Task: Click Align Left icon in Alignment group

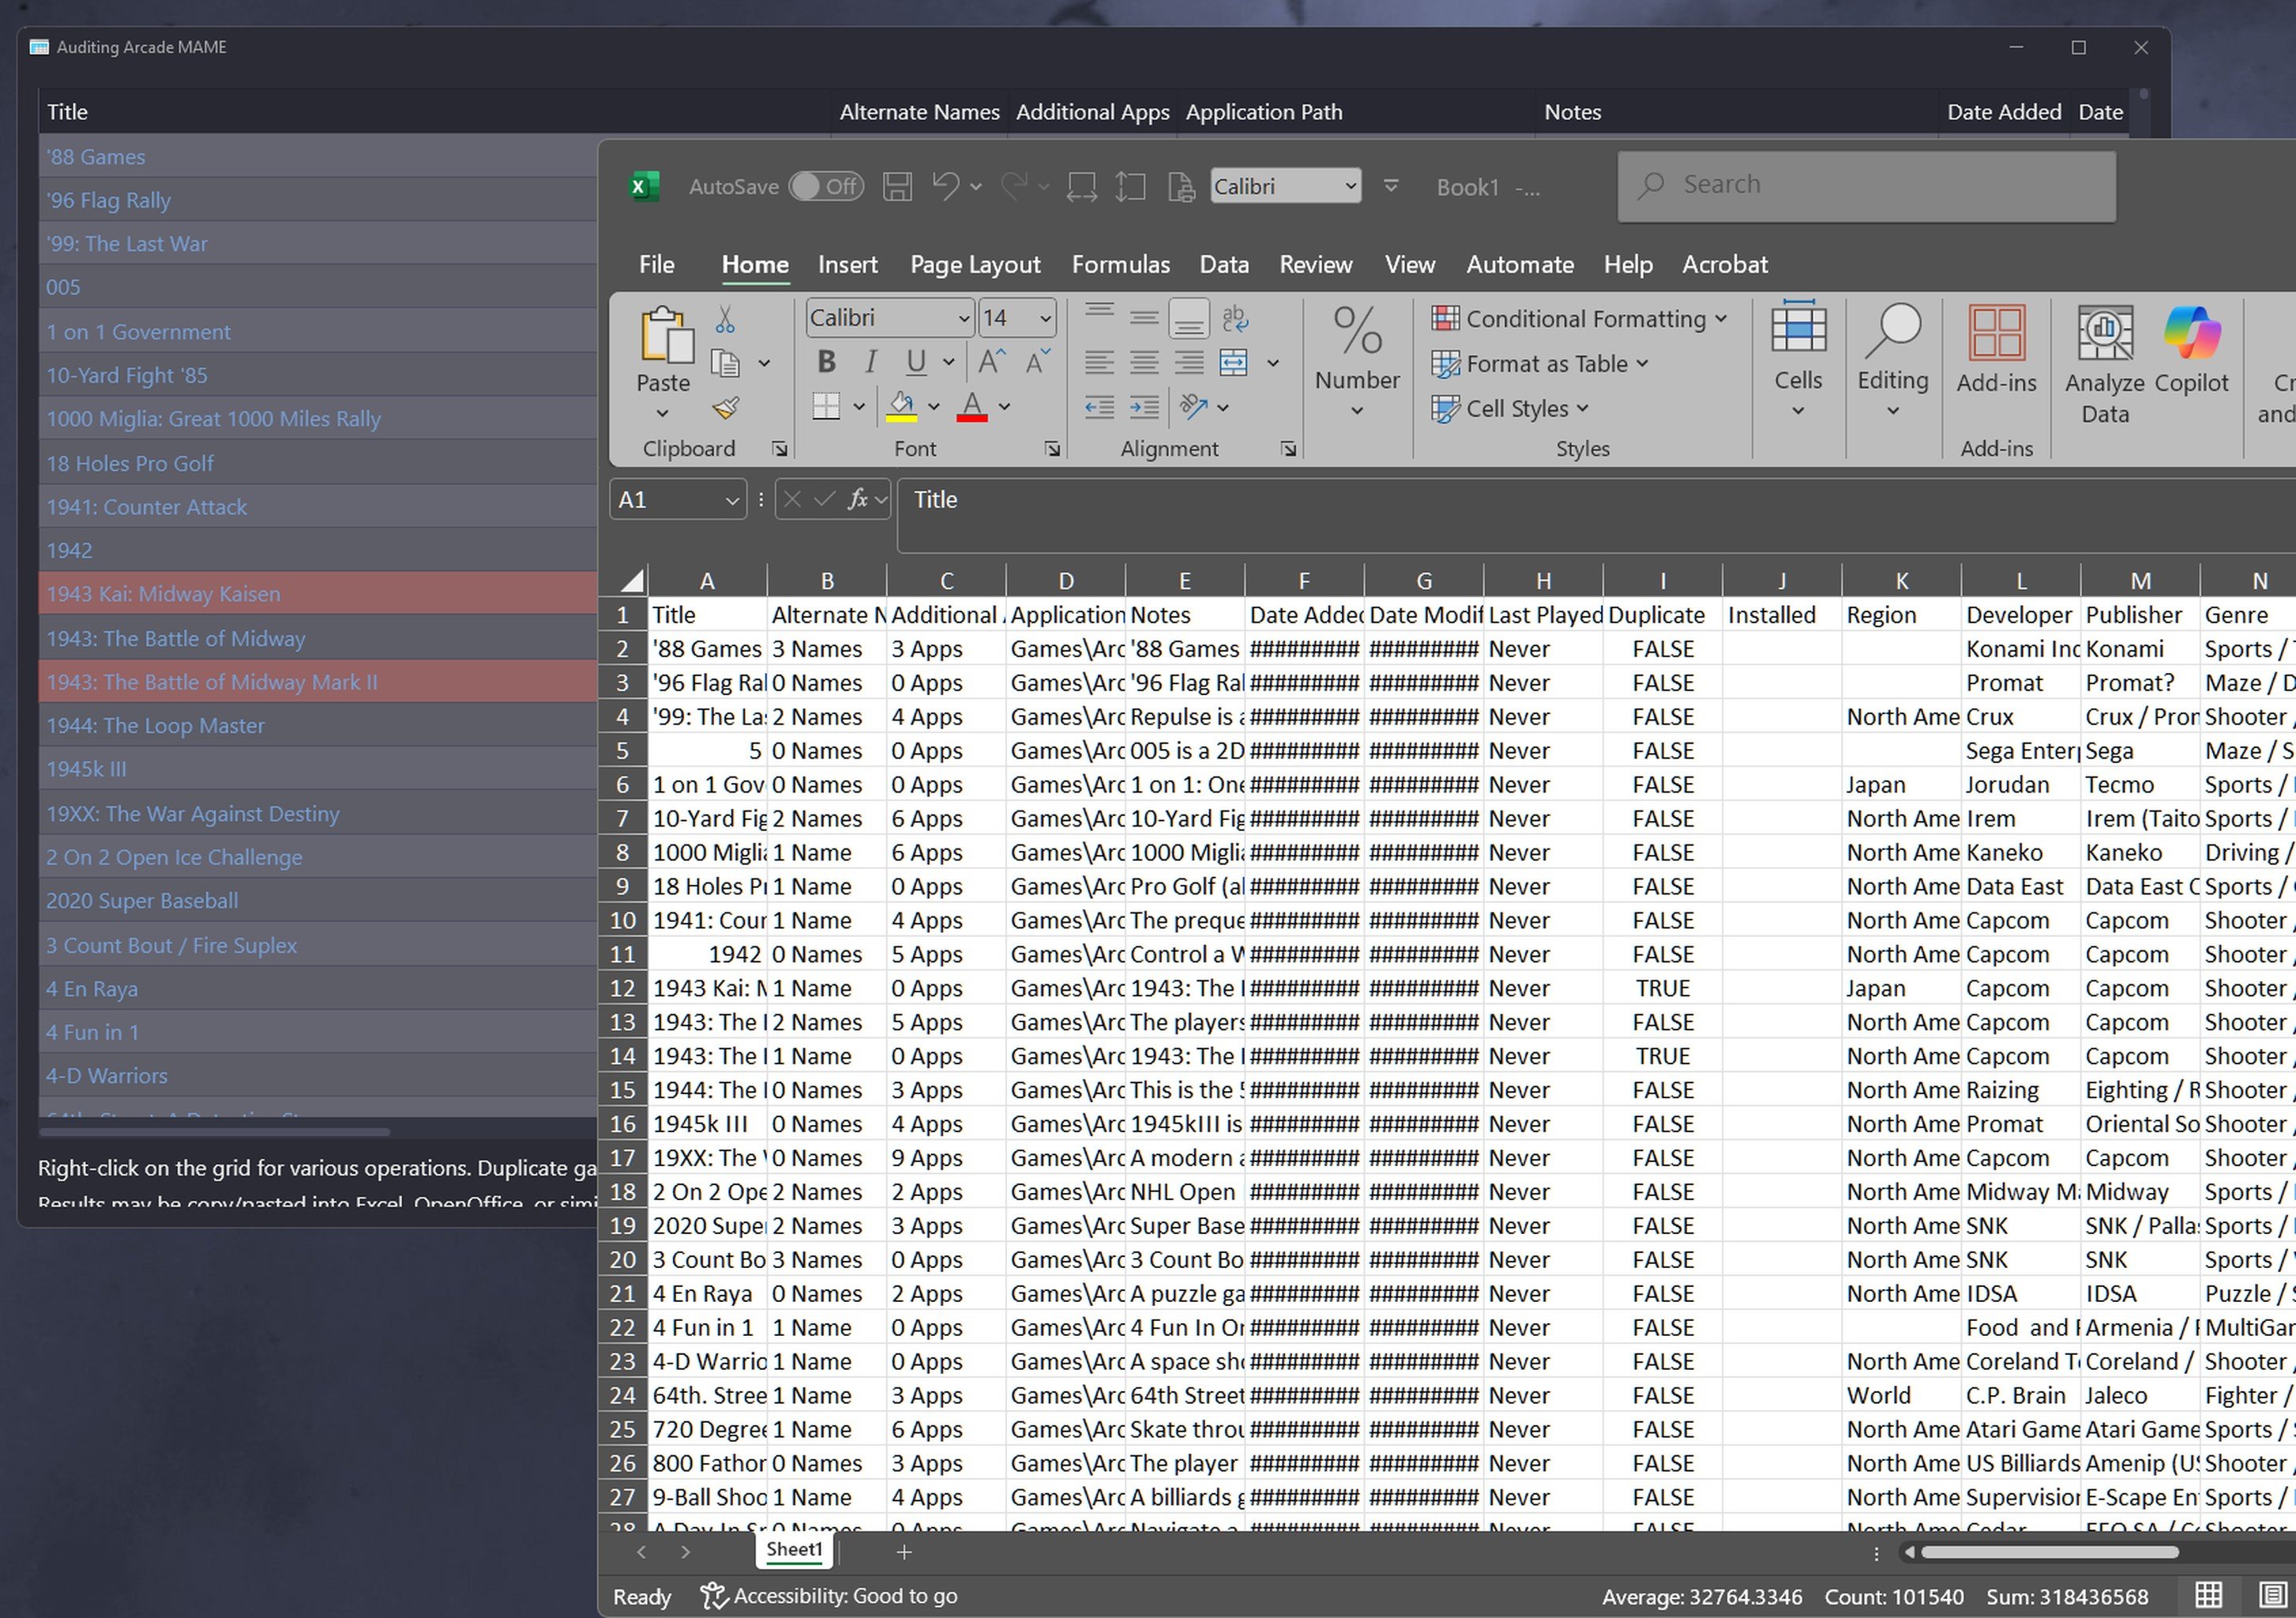Action: coord(1099,363)
